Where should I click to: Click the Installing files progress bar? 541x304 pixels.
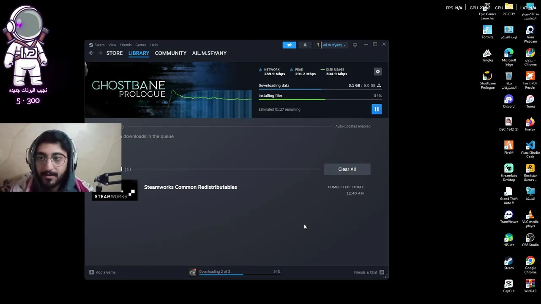tap(320, 100)
